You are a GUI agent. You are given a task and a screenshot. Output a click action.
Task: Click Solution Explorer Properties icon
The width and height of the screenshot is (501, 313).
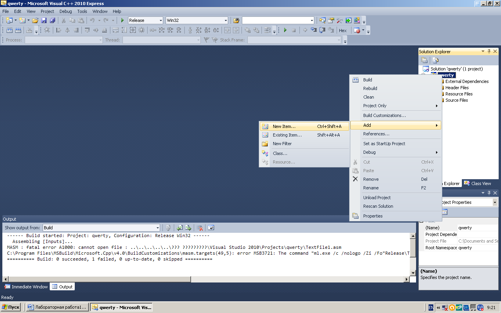pyautogui.click(x=424, y=60)
